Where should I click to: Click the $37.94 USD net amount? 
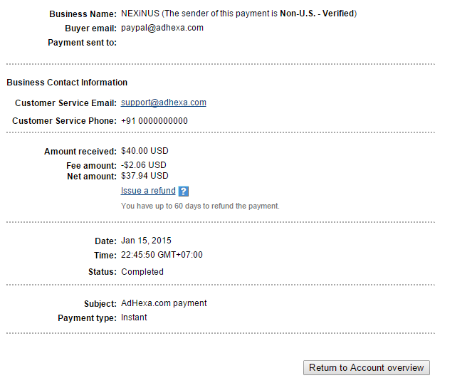click(x=145, y=176)
